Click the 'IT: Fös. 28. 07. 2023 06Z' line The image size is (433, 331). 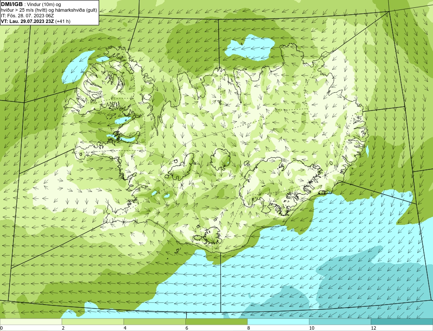coord(27,16)
